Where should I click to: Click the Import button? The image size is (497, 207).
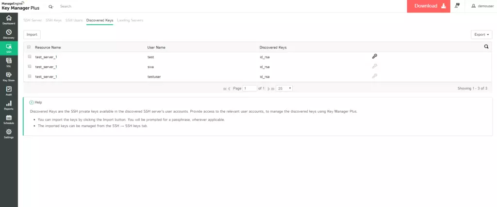point(32,34)
